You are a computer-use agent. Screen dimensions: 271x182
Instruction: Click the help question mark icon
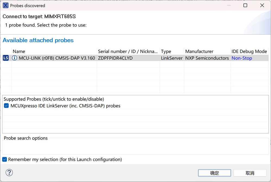coord(9,173)
